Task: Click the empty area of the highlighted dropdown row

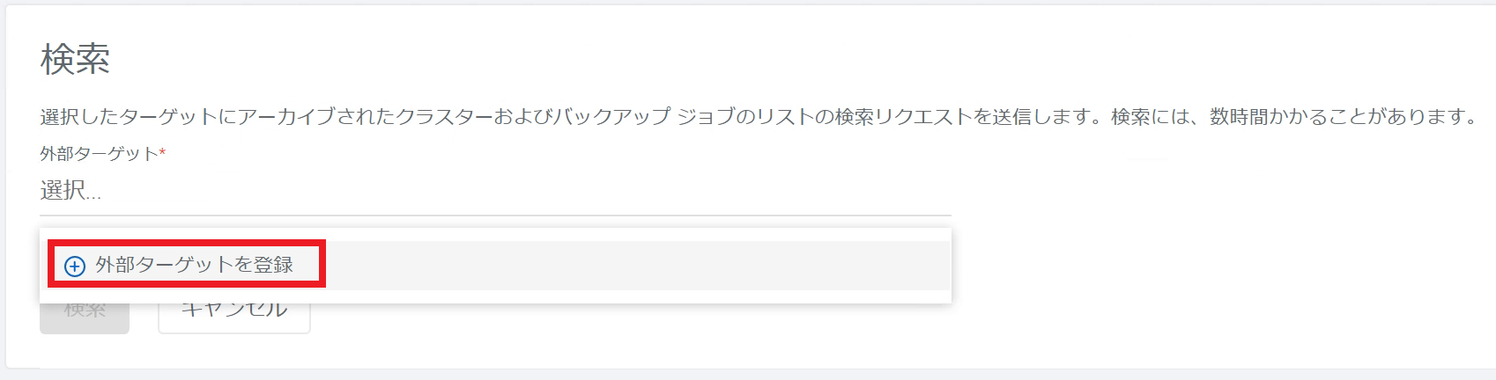Action: click(x=634, y=266)
